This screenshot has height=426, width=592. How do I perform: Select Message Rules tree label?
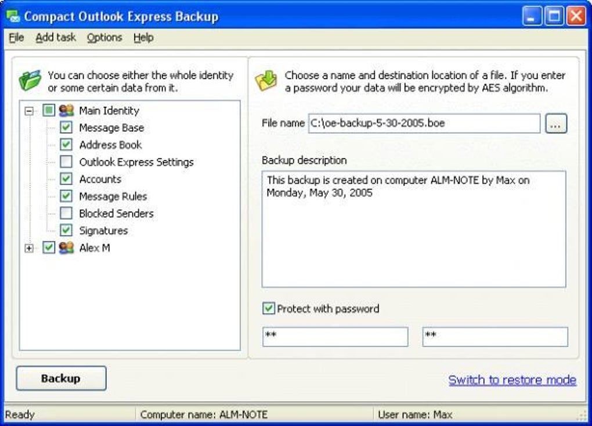pyautogui.click(x=113, y=196)
